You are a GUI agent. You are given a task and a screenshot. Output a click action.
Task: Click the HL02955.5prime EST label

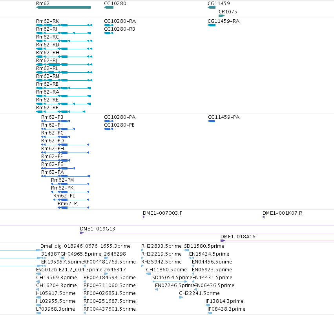(56, 301)
